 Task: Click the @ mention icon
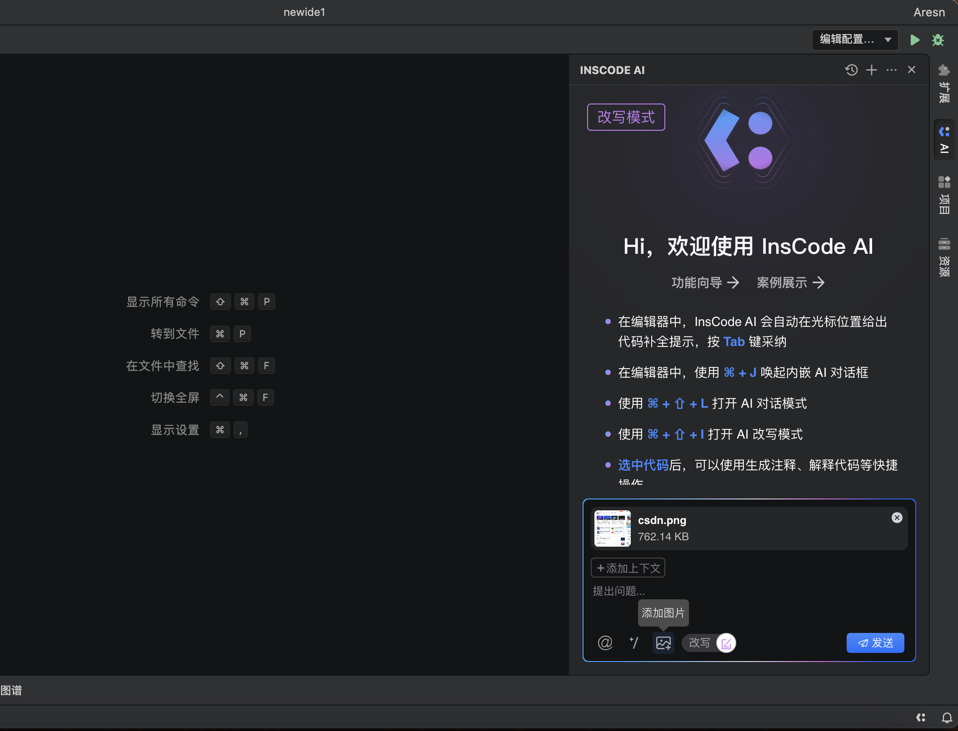point(605,643)
